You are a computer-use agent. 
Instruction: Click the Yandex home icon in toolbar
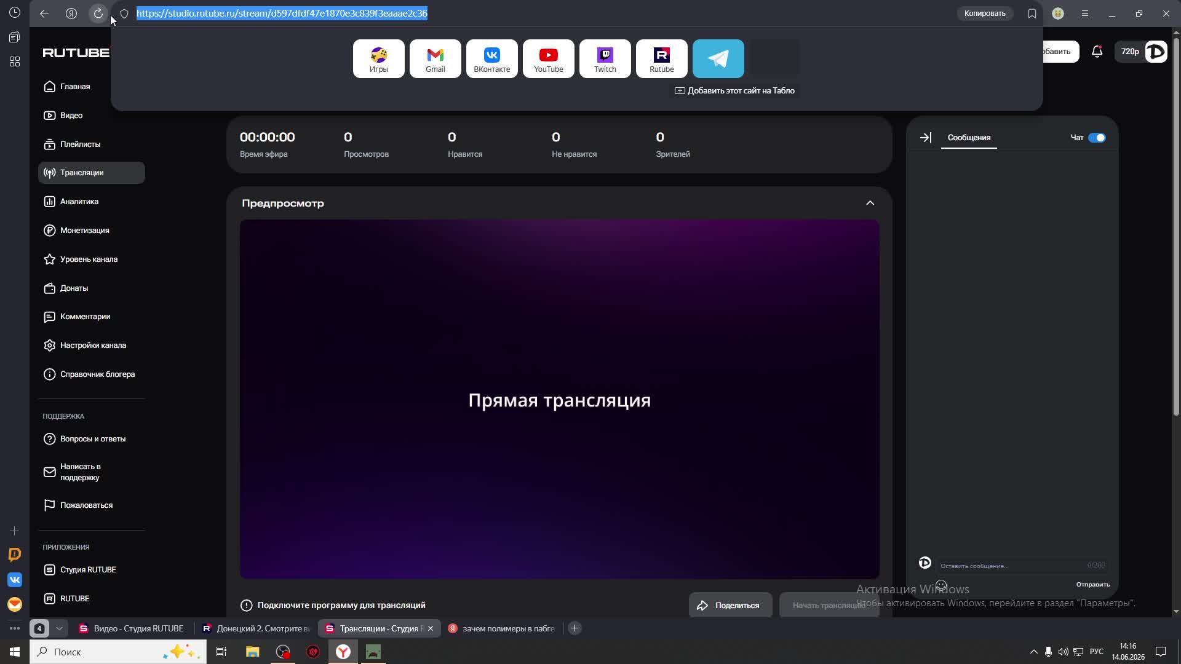pos(71,14)
